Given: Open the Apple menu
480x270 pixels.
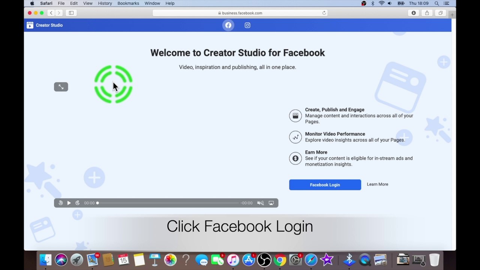Looking at the screenshot, I should click(x=32, y=3).
